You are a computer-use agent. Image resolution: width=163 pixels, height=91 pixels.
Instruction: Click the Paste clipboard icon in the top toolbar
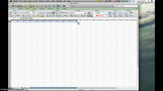point(31,6)
